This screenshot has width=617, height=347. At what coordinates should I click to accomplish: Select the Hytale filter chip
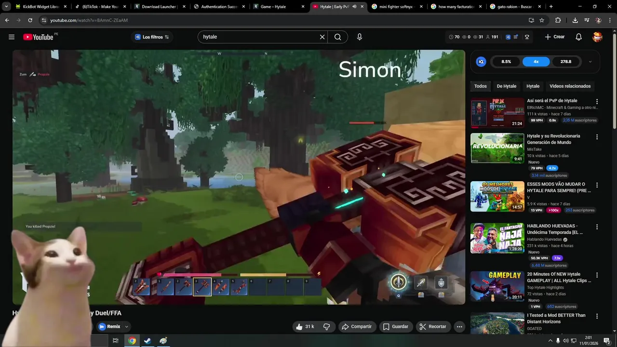pos(533,86)
